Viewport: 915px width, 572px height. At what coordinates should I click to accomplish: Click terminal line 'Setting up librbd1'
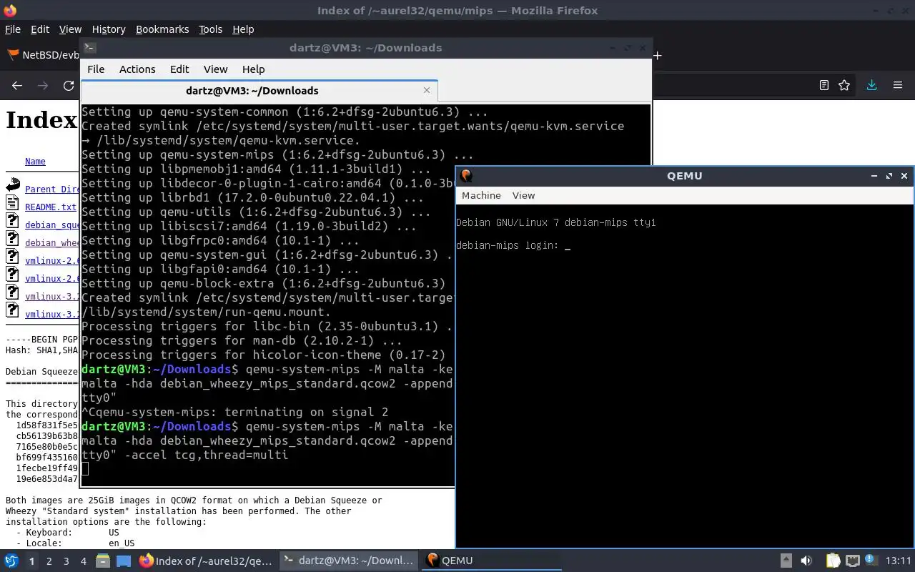(x=252, y=197)
